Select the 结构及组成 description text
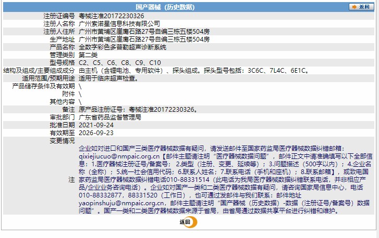The height and width of the screenshot is (238, 379). pos(194,71)
